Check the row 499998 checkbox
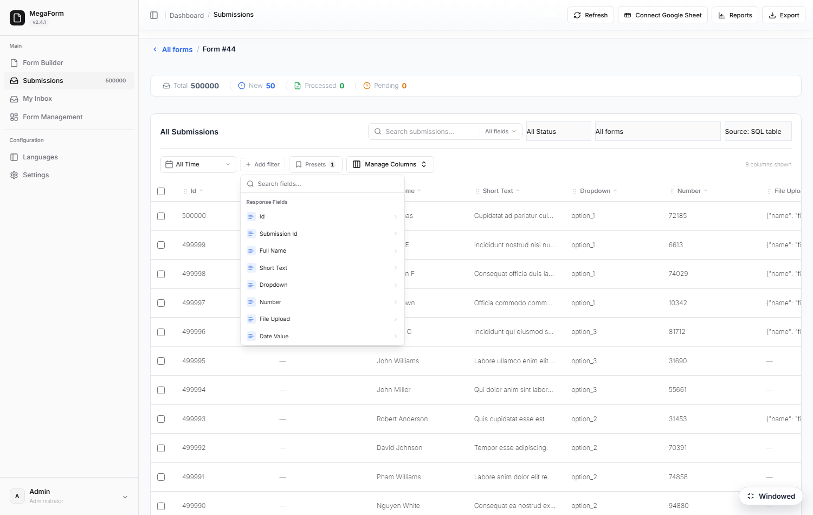This screenshot has height=515, width=813. [161, 274]
